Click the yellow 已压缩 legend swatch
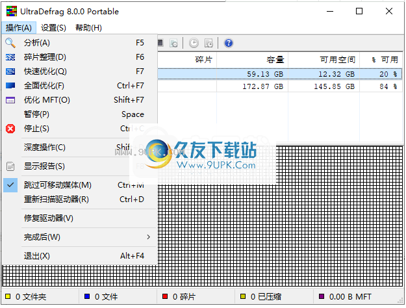406x308 pixels. (x=243, y=296)
